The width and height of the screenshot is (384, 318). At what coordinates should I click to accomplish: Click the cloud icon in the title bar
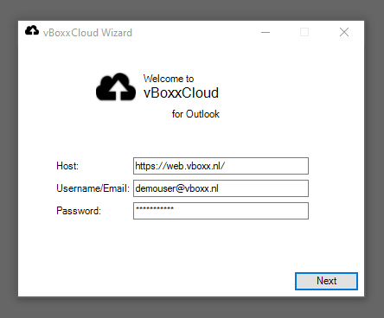pyautogui.click(x=32, y=30)
